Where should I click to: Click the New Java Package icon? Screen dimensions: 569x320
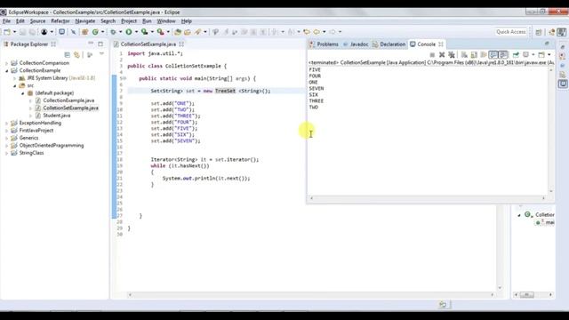85,32
